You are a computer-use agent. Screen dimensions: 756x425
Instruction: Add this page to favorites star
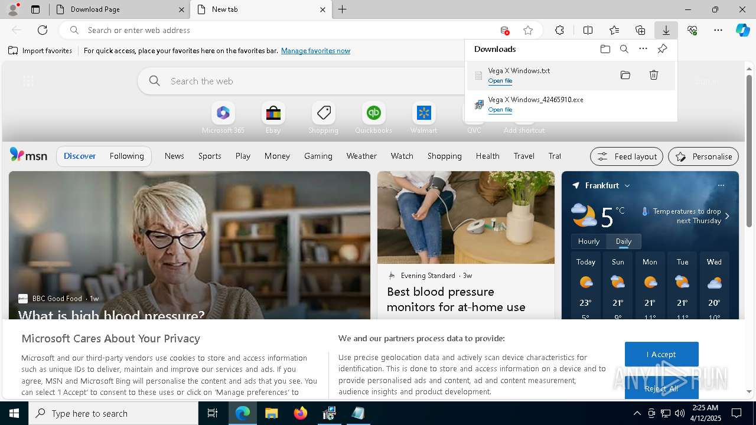528,30
